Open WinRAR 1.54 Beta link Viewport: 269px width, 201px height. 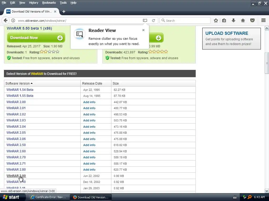pyautogui.click(x=20, y=90)
